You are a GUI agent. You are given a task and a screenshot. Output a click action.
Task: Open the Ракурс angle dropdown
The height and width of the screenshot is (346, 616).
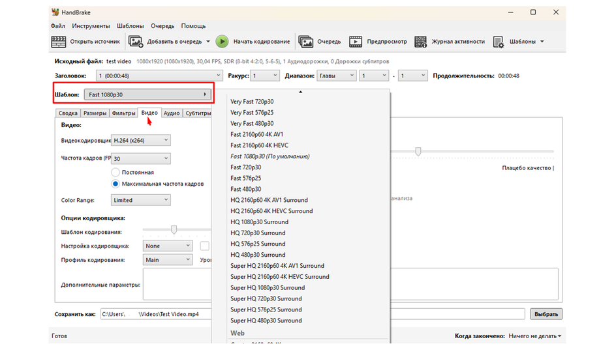tap(265, 76)
